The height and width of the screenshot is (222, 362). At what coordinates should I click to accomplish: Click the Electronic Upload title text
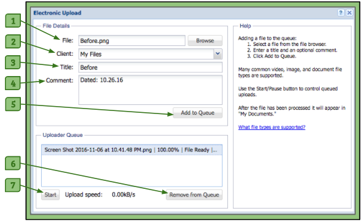pyautogui.click(x=57, y=13)
